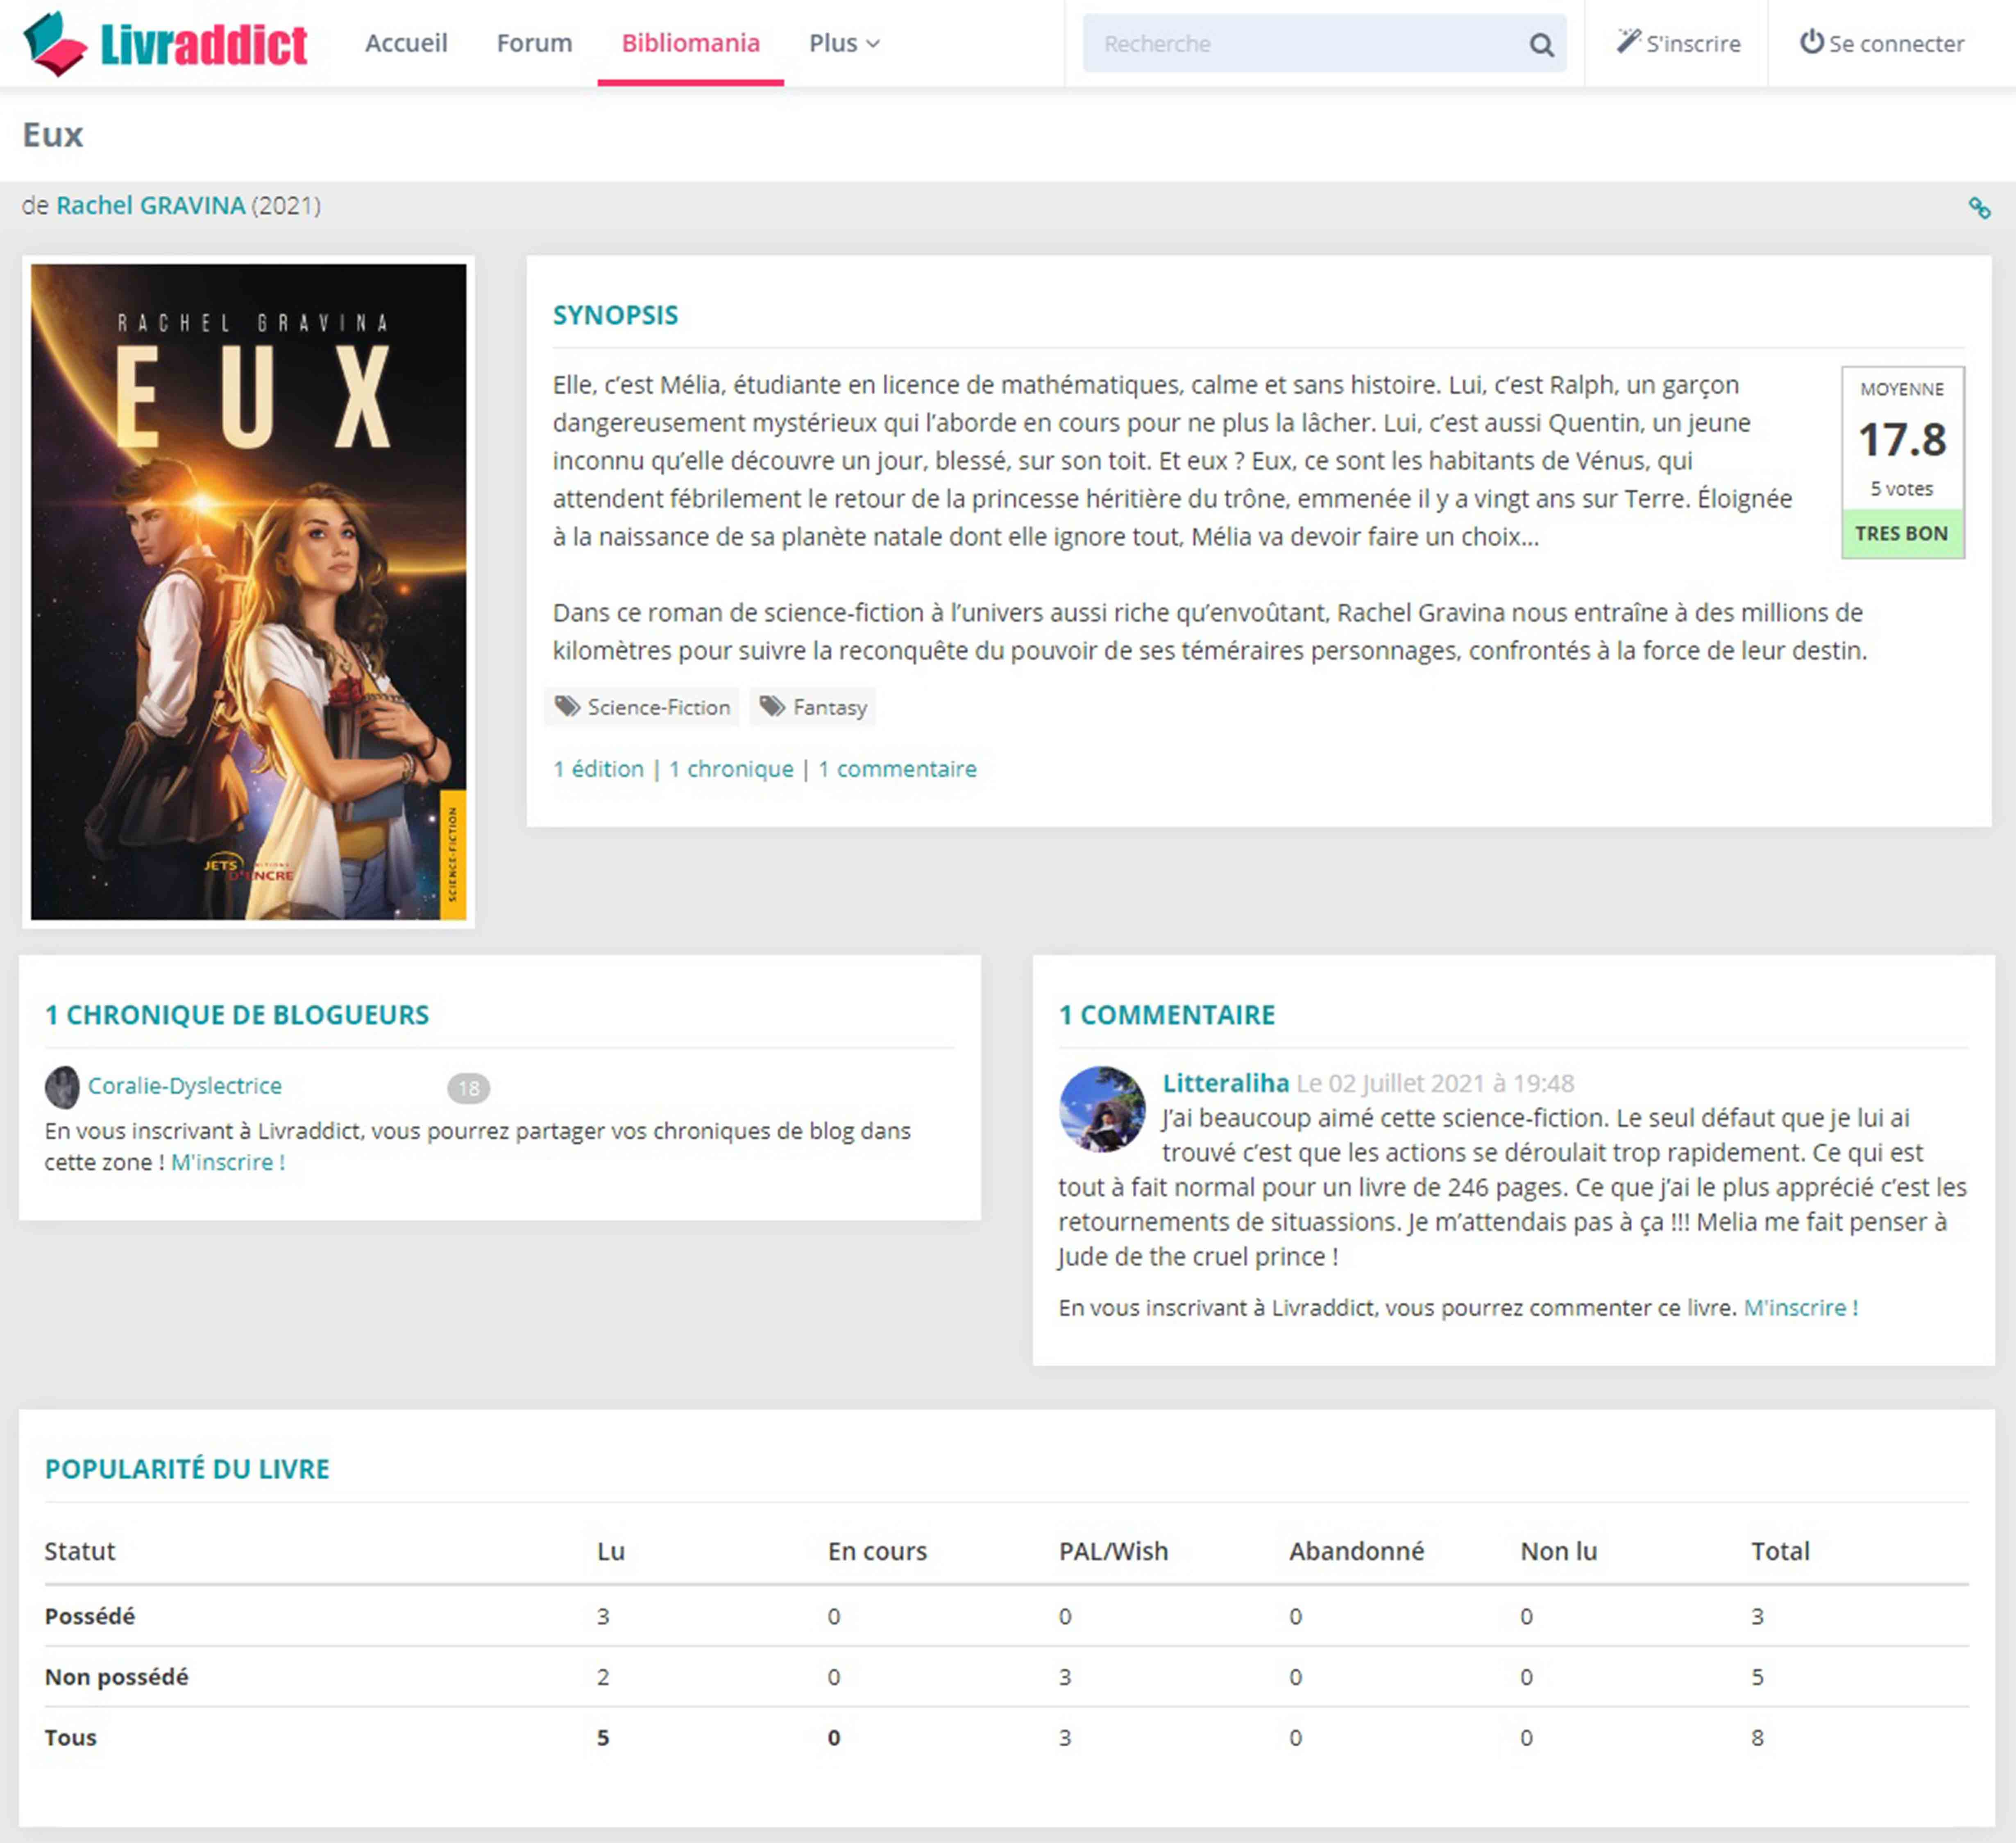The image size is (2016, 1843).
Task: Click the POPULARITÉ DU LIVRE heading
Action: tap(187, 1468)
